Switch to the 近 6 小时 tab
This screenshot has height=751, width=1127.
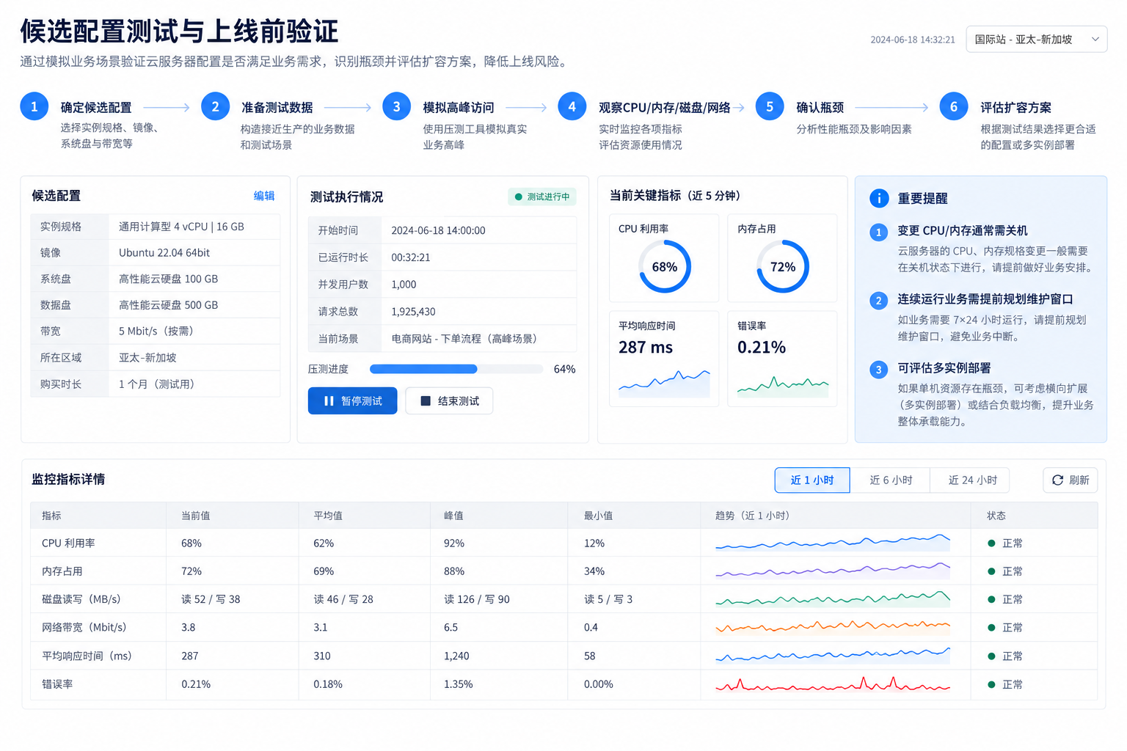click(890, 480)
